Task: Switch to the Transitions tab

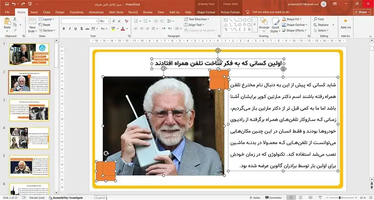Action: (77, 12)
